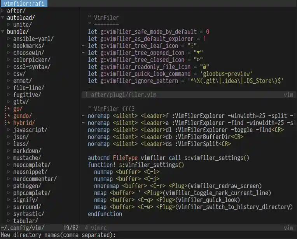Click the mark star beside gundo/
This screenshot has height=239, width=297.
click(x=9, y=116)
